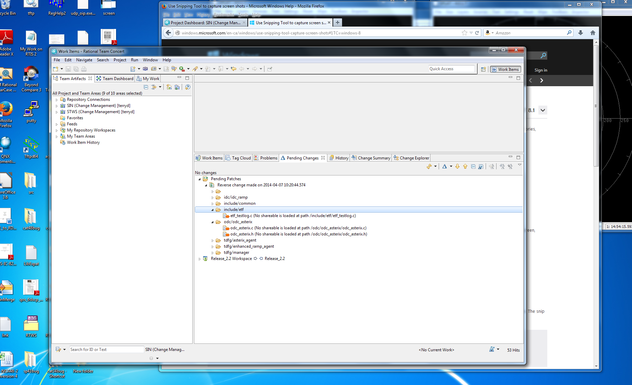This screenshot has width=632, height=385.
Task: Collapse all in Pending Changes view
Action: pyautogui.click(x=473, y=167)
